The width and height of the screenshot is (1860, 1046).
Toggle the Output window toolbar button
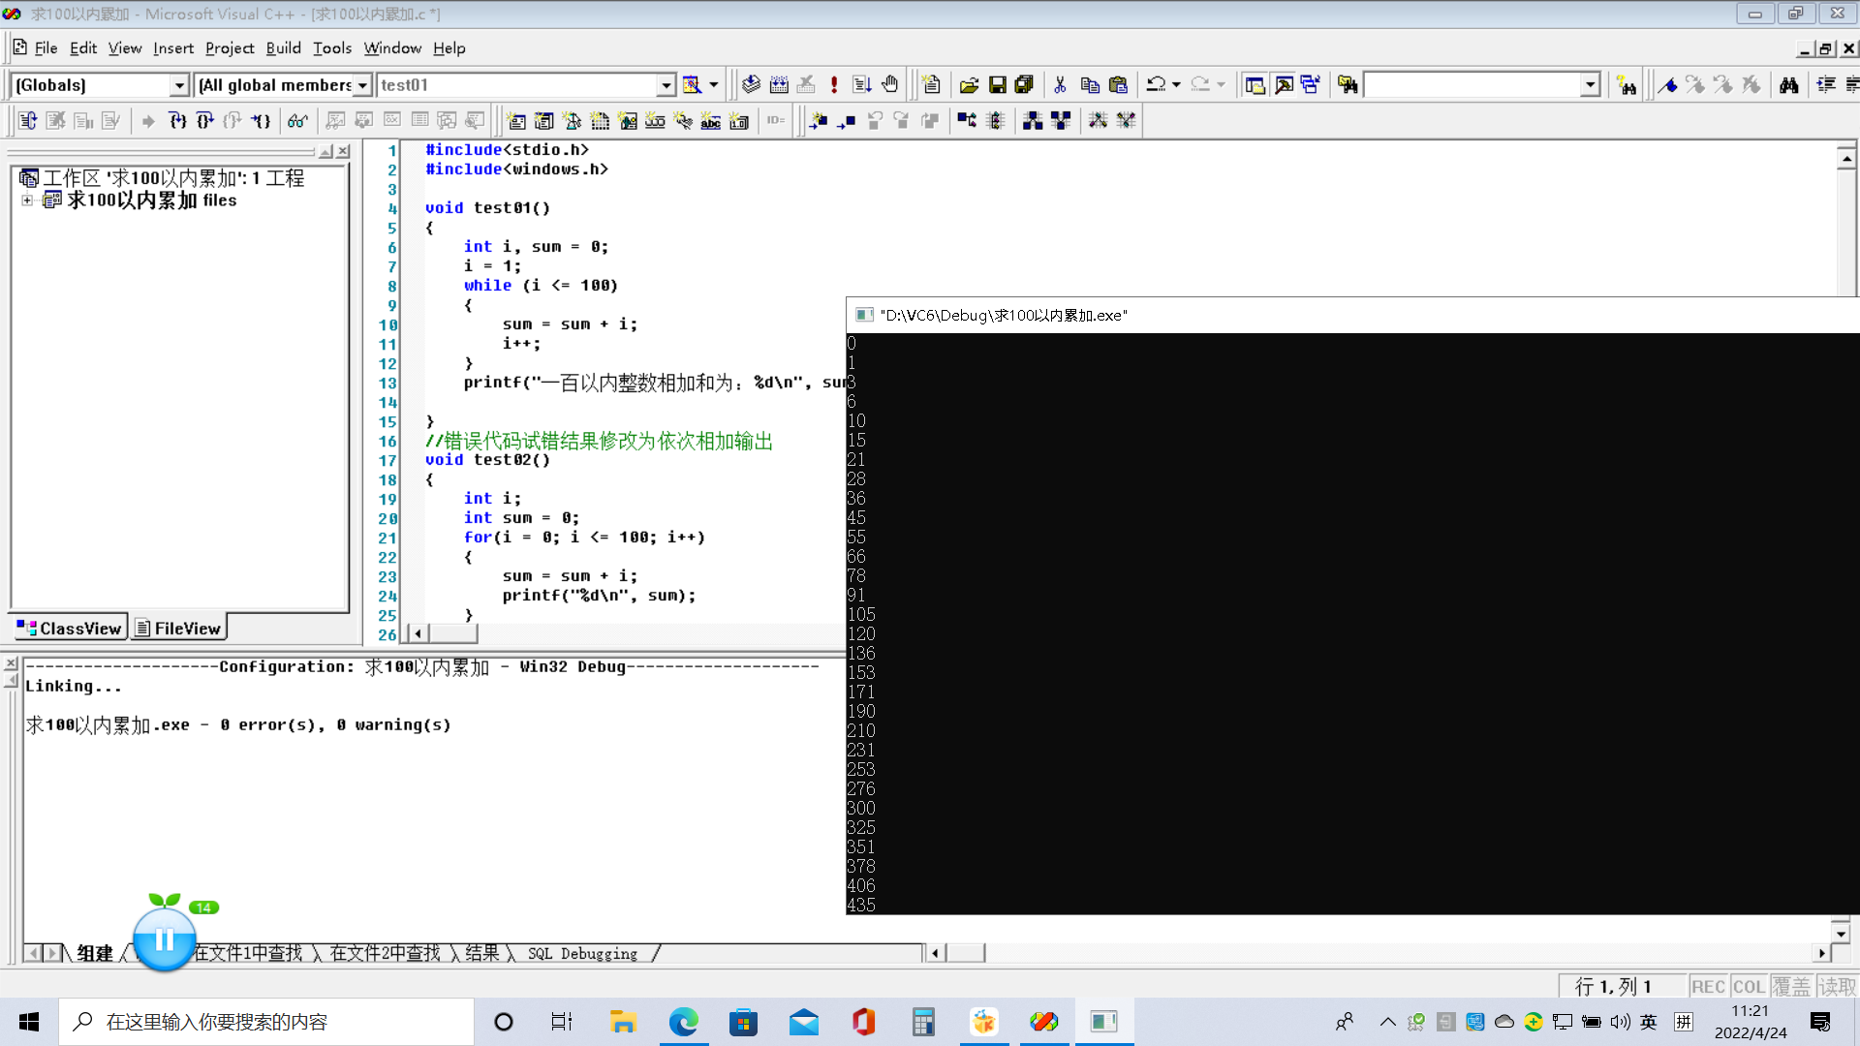click(1284, 85)
